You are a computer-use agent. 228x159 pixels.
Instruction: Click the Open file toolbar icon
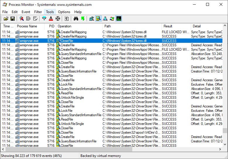pos(6,19)
